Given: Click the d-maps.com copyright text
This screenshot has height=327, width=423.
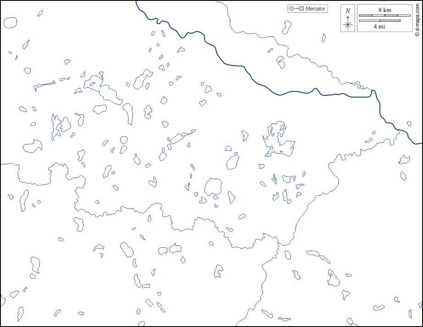Looking at the screenshot, I should point(417,20).
